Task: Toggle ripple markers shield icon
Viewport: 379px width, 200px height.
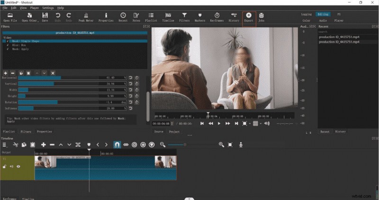Action: (152, 145)
